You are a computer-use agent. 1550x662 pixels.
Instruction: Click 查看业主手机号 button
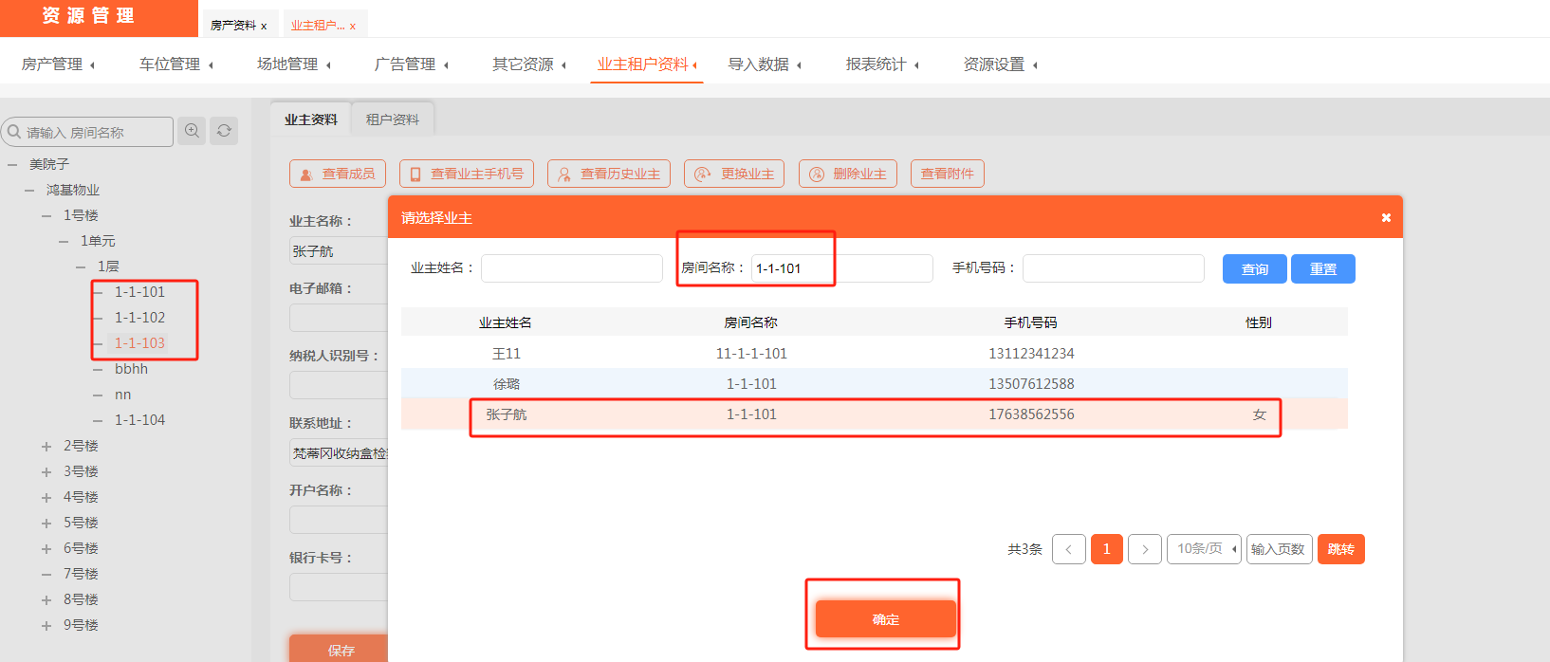pos(467,174)
